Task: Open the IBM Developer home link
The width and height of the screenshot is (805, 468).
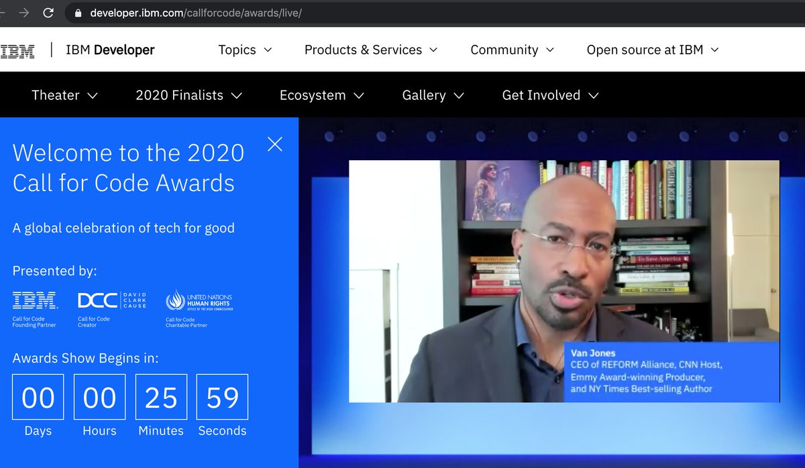Action: [110, 50]
